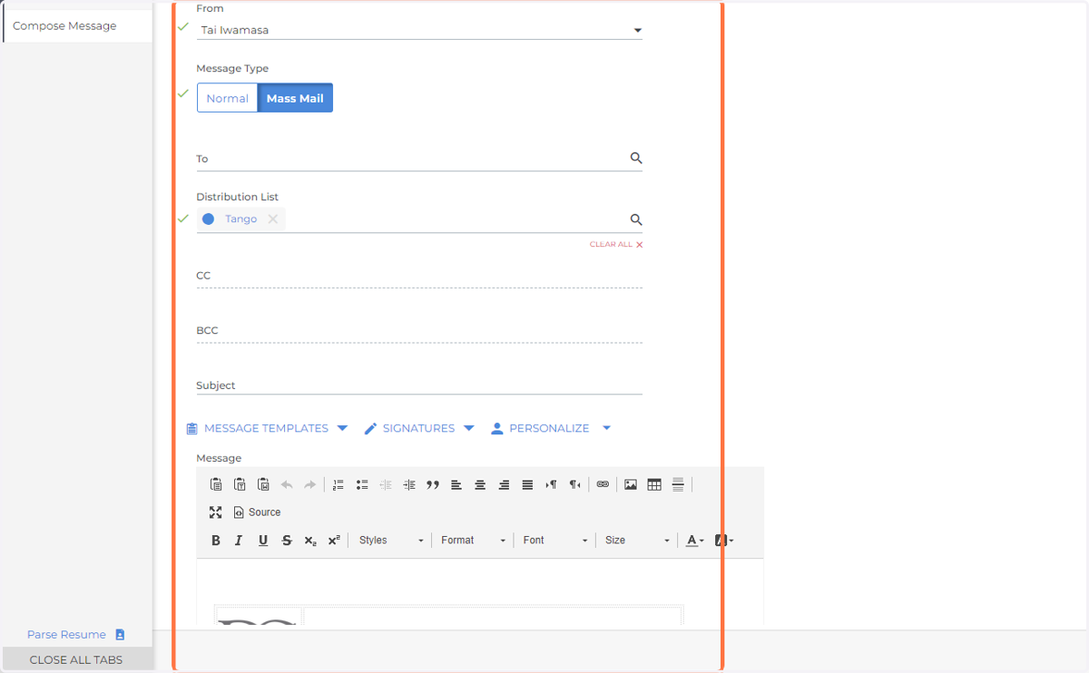
Task: Open the Size dropdown
Action: [x=637, y=541]
